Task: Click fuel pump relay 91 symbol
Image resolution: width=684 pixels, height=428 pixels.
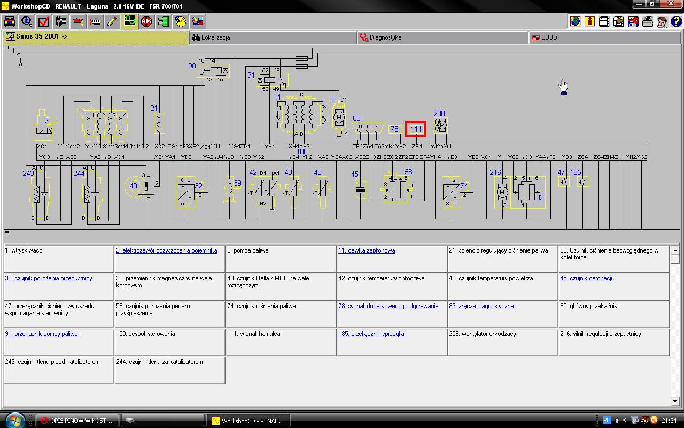Action: (271, 80)
